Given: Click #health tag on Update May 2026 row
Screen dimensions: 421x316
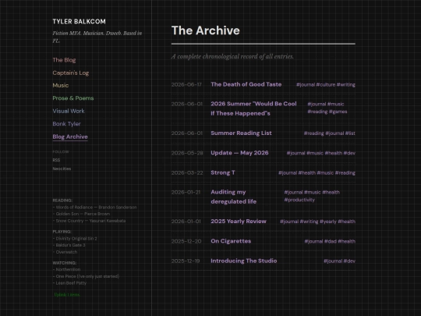Looking at the screenshot, I should 334,153.
